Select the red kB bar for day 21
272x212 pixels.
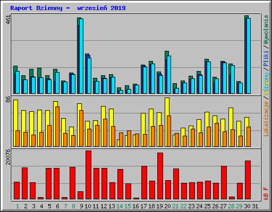tap(176, 184)
